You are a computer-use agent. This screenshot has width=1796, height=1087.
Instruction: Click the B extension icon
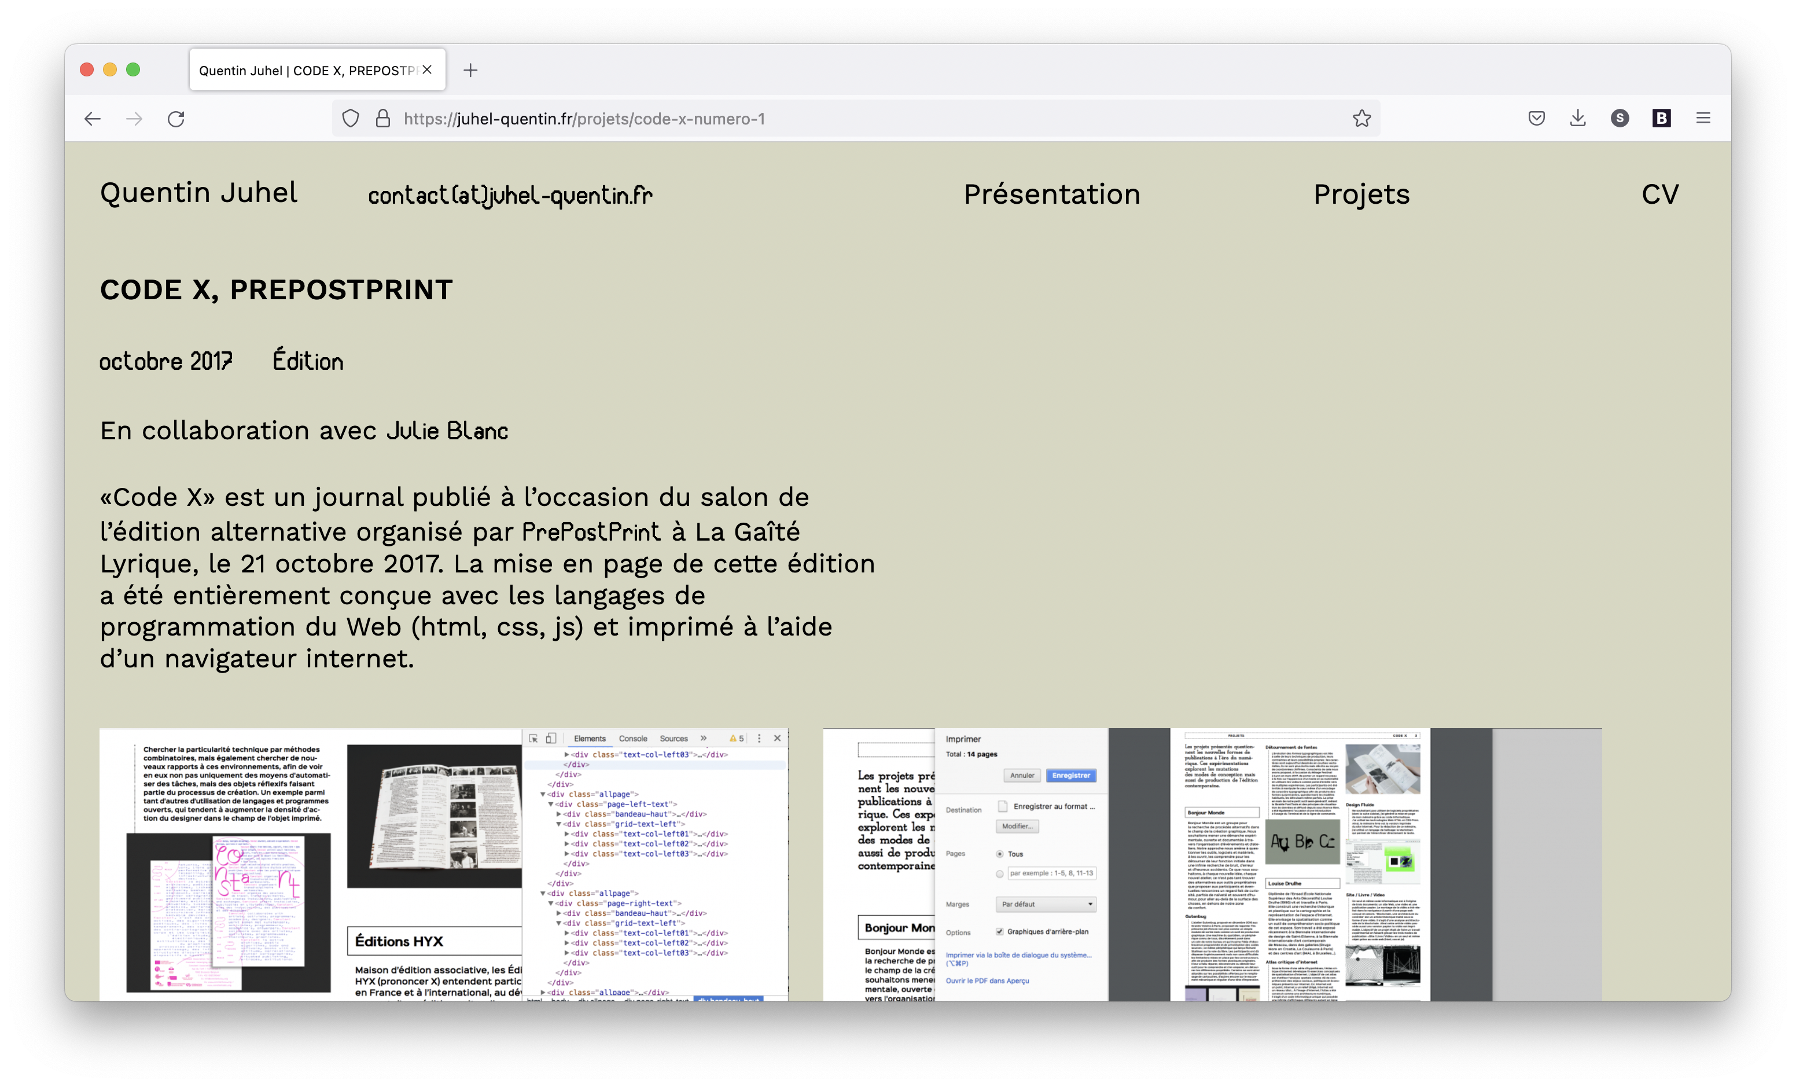1661,118
